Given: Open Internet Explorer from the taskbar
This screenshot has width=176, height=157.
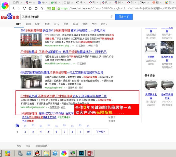Looking at the screenshot, I should (55, 153).
